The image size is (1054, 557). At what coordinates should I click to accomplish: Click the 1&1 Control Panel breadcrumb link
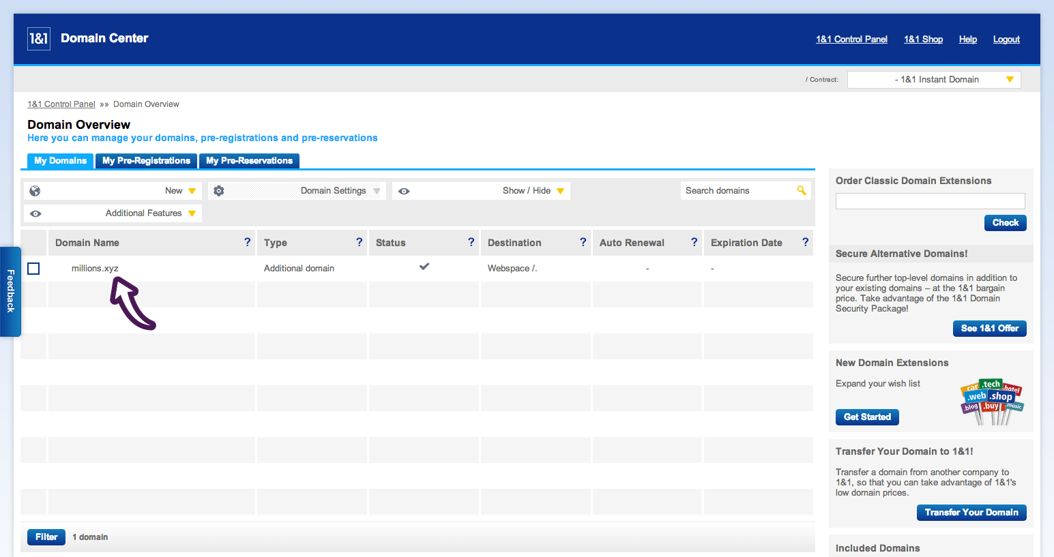coord(61,104)
